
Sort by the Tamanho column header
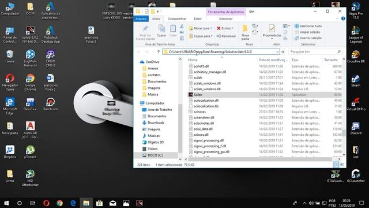(x=331, y=60)
